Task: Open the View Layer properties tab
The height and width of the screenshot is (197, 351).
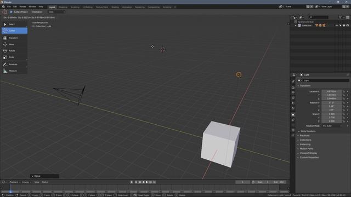Action: tap(293, 98)
